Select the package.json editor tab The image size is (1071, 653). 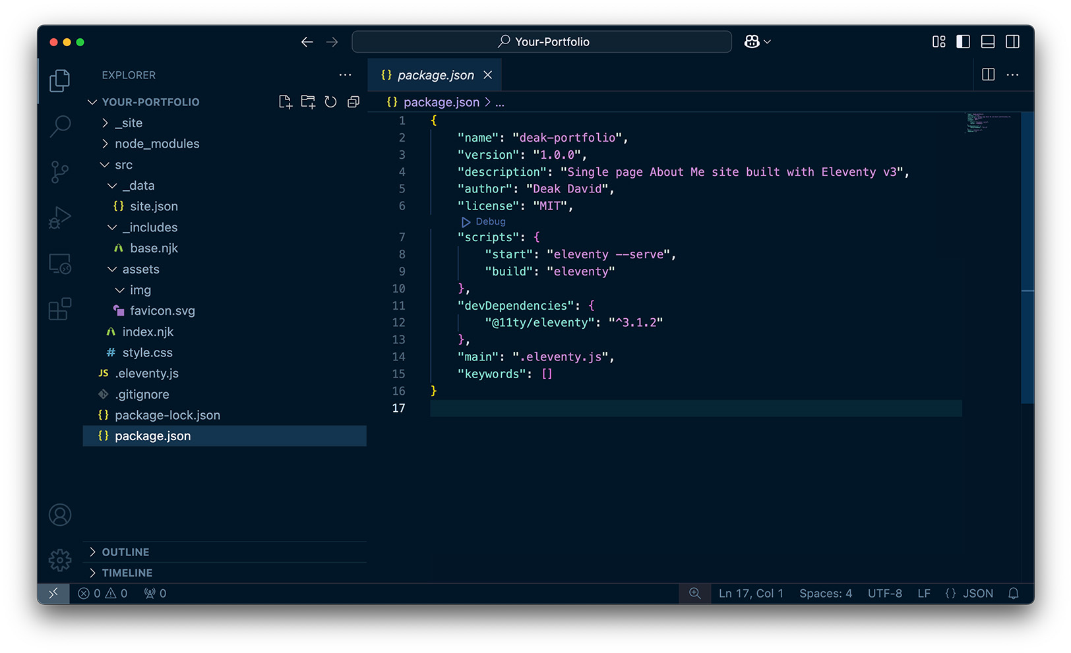tap(435, 75)
